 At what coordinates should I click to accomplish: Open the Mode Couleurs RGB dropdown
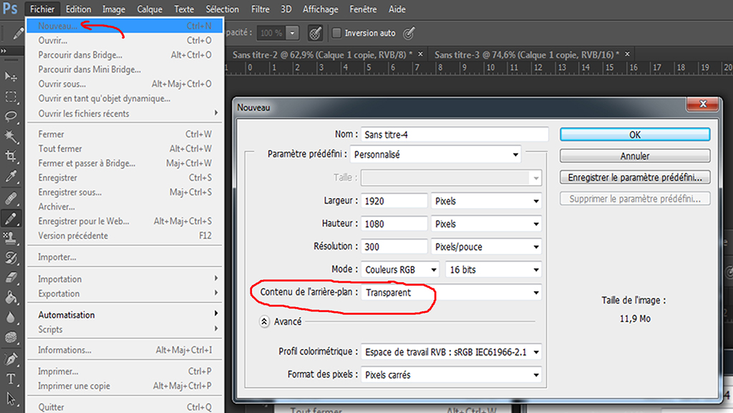401,270
